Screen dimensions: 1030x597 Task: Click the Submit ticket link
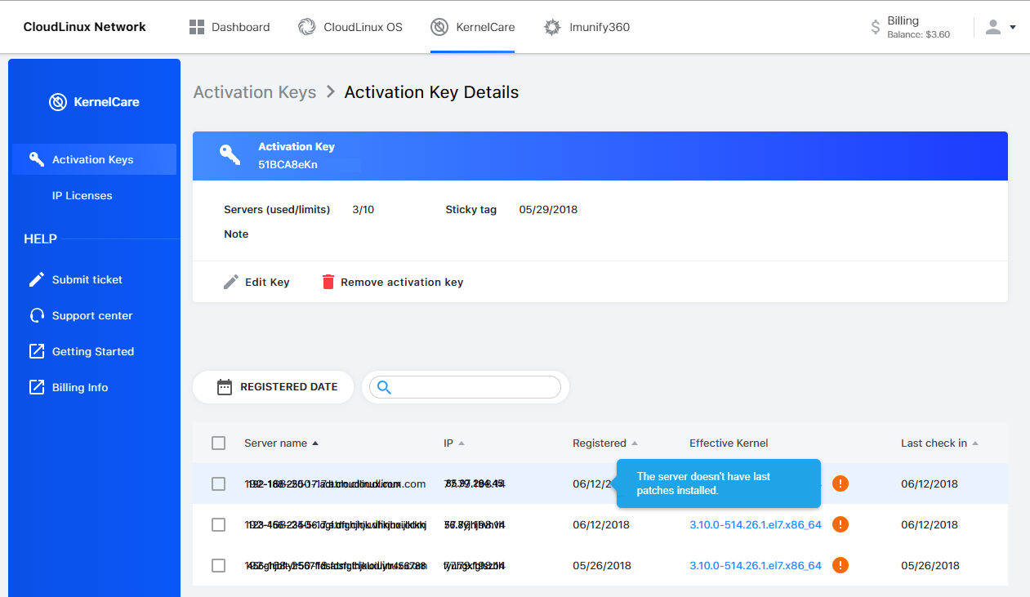[87, 279]
